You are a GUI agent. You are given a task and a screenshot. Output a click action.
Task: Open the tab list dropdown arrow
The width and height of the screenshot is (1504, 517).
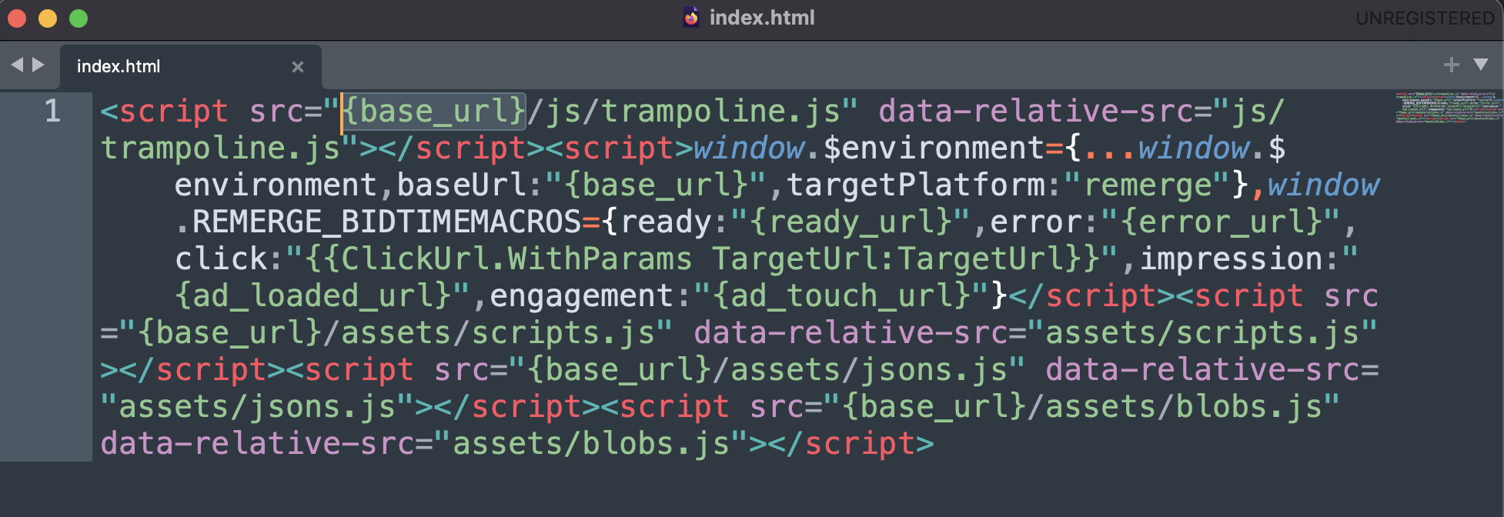coord(1481,65)
